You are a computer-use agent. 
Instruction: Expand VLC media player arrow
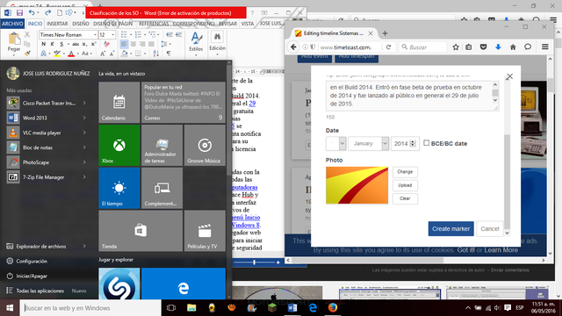tap(84, 133)
